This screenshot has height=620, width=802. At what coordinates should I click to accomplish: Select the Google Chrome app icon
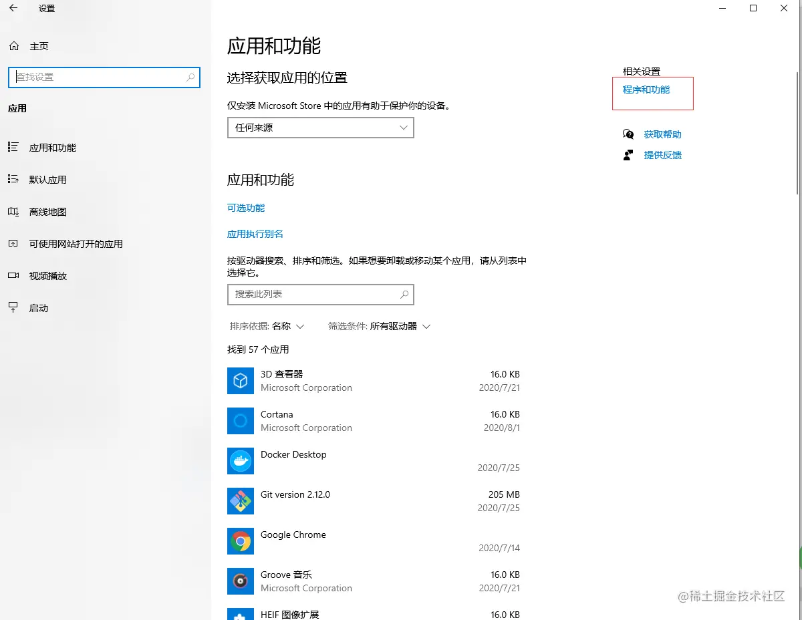click(241, 541)
